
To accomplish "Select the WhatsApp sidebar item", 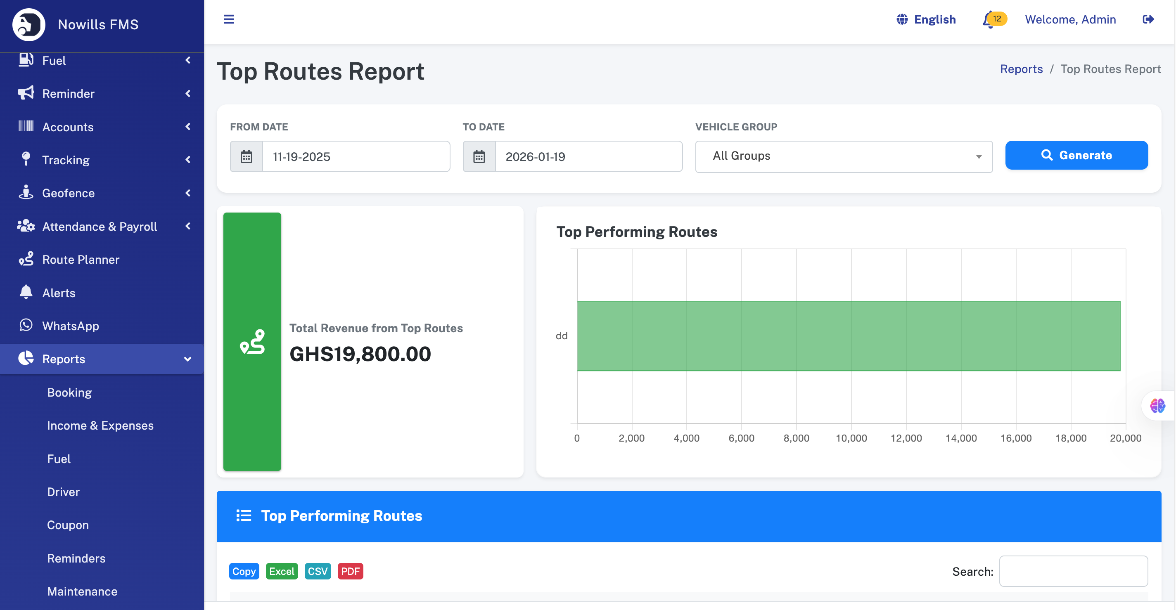I will [70, 326].
